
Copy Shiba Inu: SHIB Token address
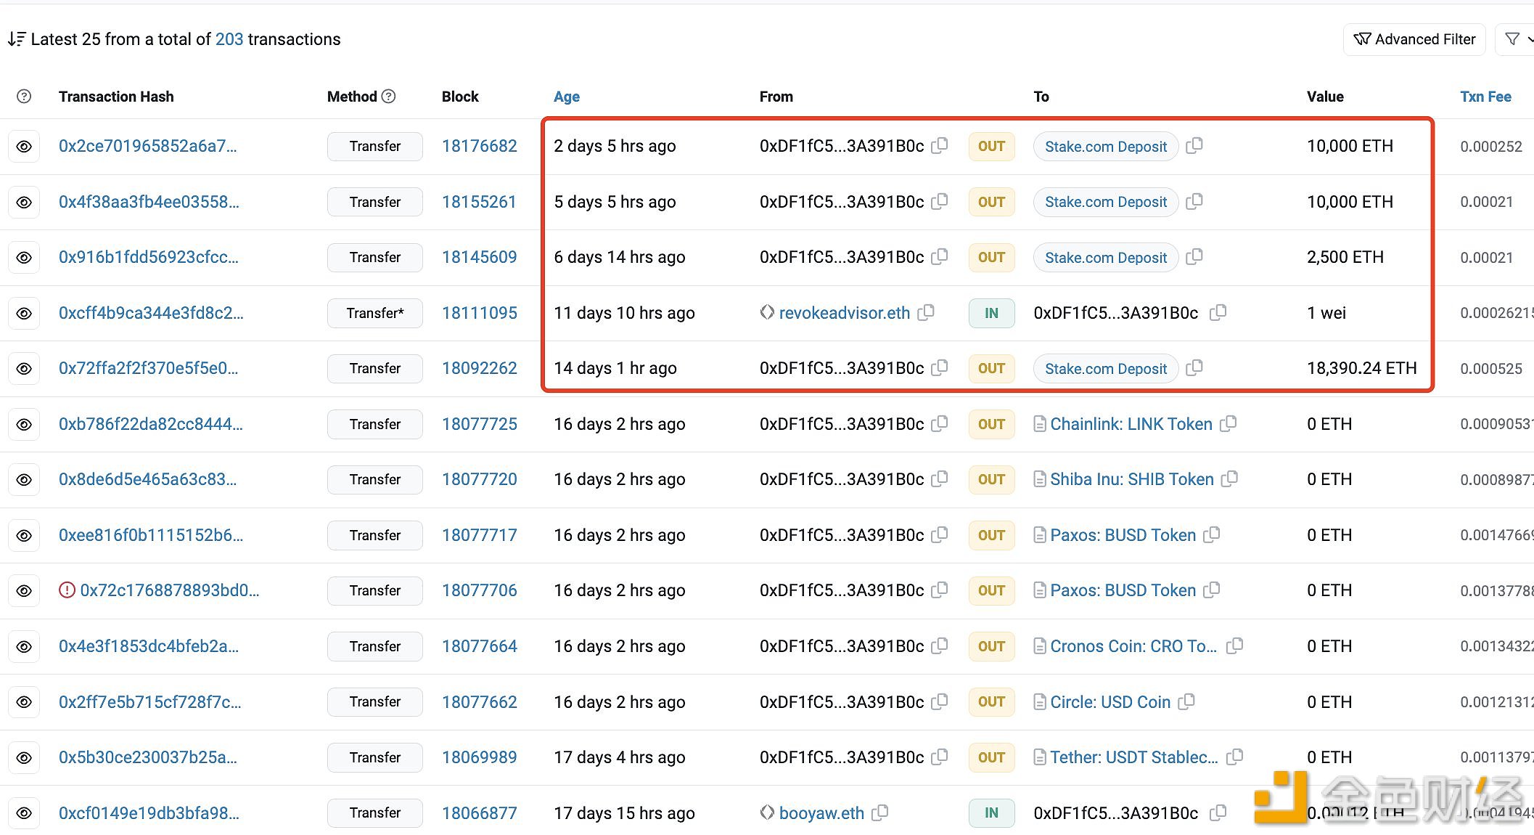click(x=1230, y=478)
